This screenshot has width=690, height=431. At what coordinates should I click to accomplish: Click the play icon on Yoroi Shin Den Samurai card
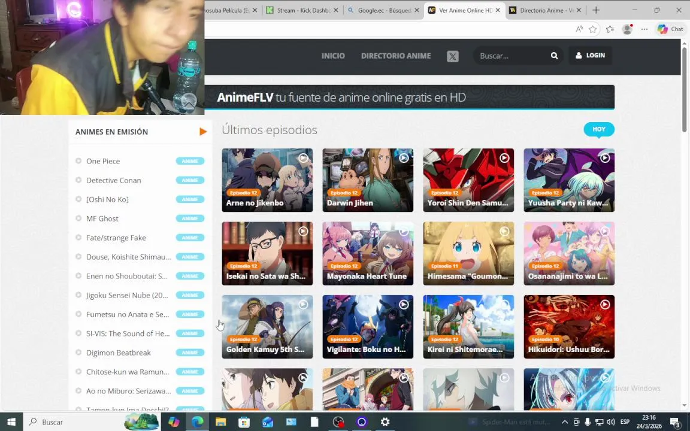[504, 158]
